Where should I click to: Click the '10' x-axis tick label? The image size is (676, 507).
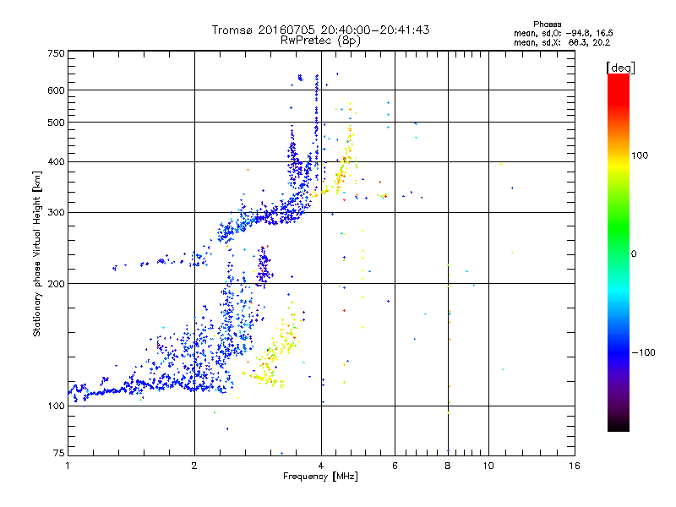488,466
